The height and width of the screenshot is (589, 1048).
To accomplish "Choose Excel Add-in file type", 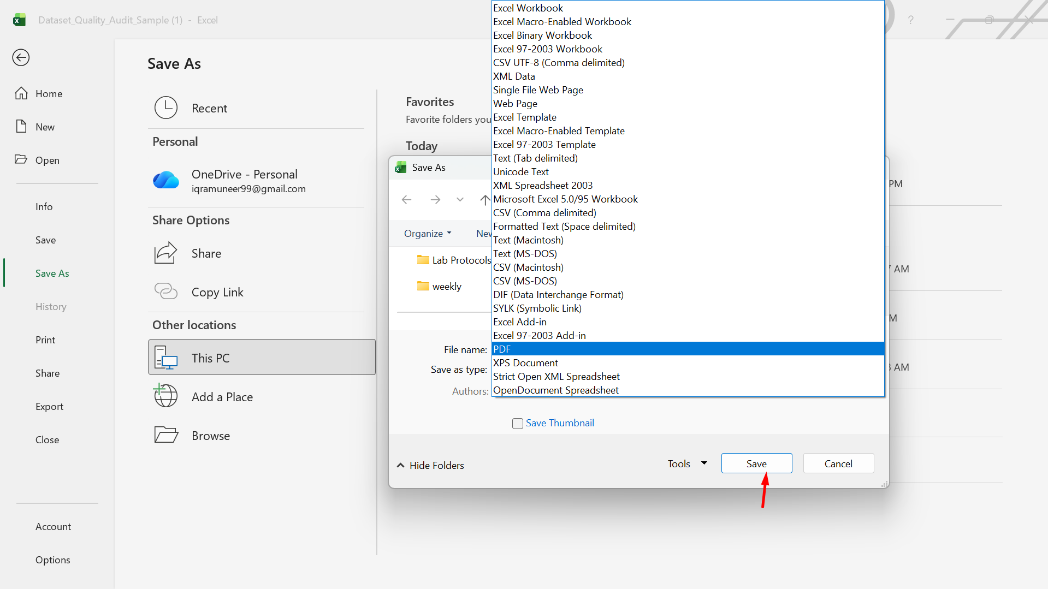I will pyautogui.click(x=688, y=322).
